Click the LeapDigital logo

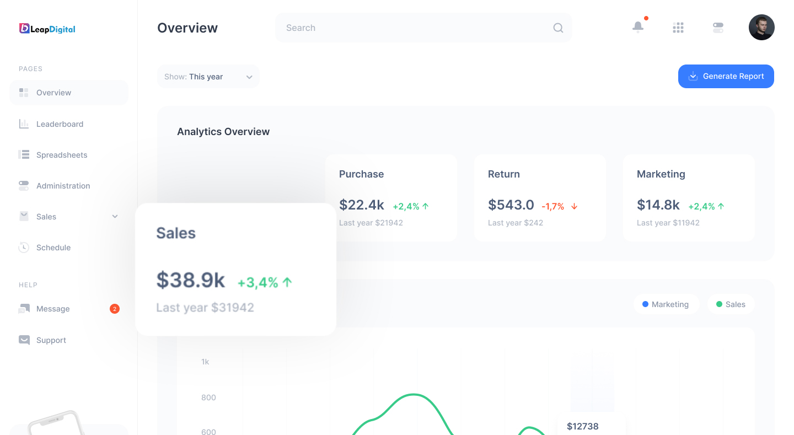47,29
